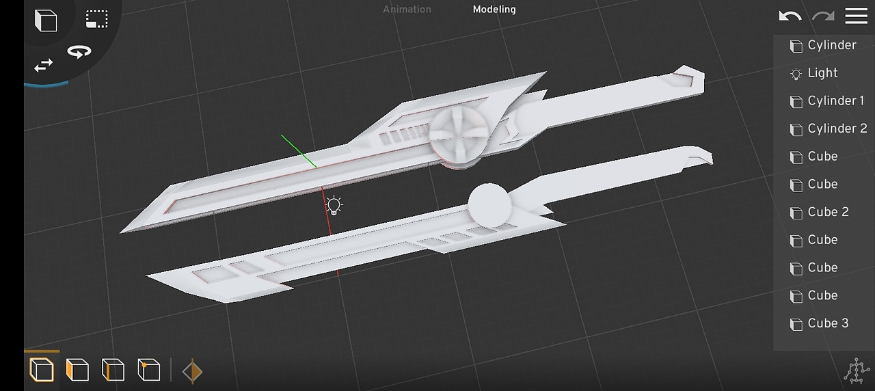Viewport: 875px width, 391px height.
Task: Activate the circular-arrow rotate tool
Action: pyautogui.click(x=79, y=52)
